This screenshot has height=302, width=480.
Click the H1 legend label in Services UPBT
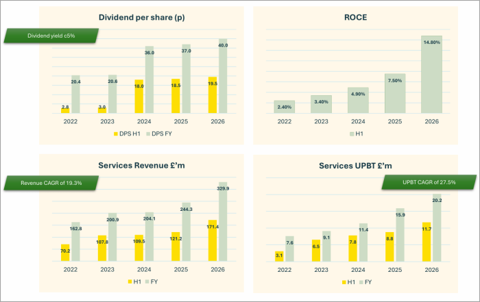tap(351, 282)
